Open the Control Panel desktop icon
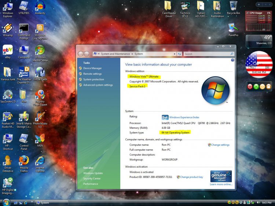 coord(24,142)
